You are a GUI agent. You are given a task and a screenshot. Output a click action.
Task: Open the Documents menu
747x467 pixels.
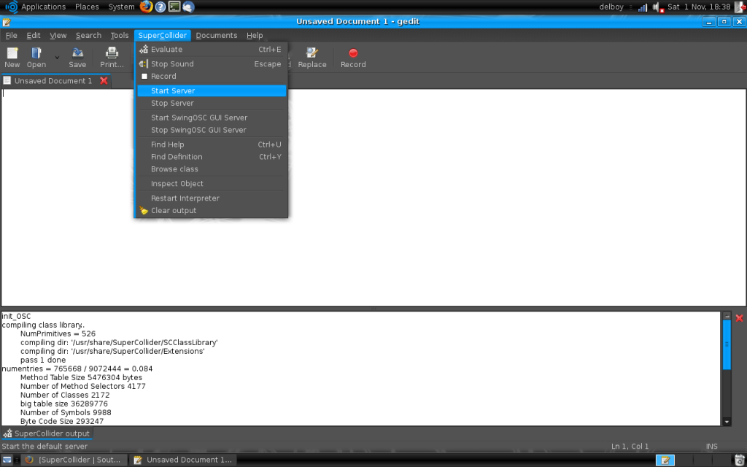pyautogui.click(x=216, y=35)
